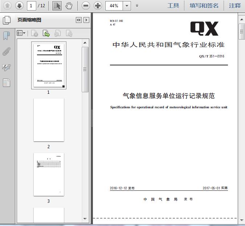Click the thumbnail panel scrollbar handle
The height and width of the screenshot is (226, 245).
85,69
